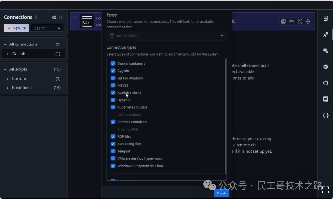Uncheck Docker containers checkbox
The image size is (333, 199).
113,64
